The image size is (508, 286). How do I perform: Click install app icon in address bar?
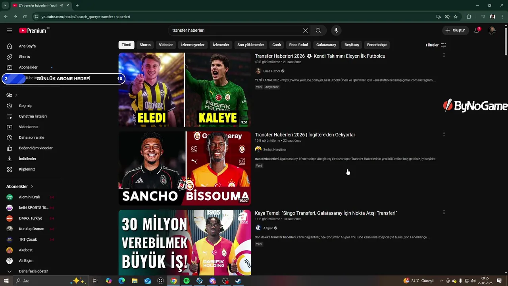tap(439, 17)
